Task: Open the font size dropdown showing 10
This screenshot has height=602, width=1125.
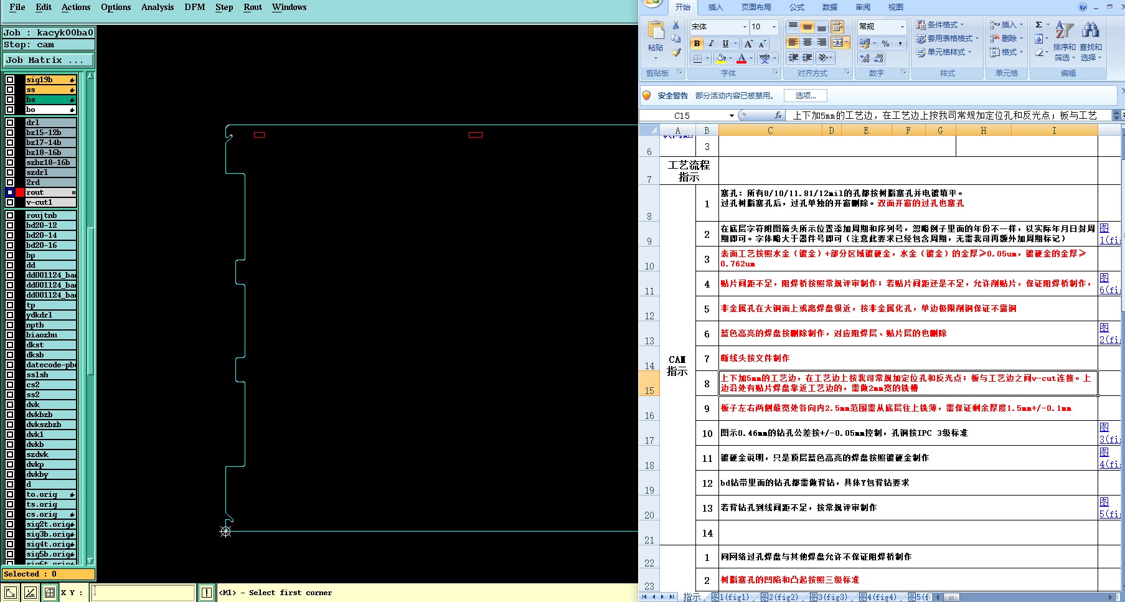Action: (774, 27)
